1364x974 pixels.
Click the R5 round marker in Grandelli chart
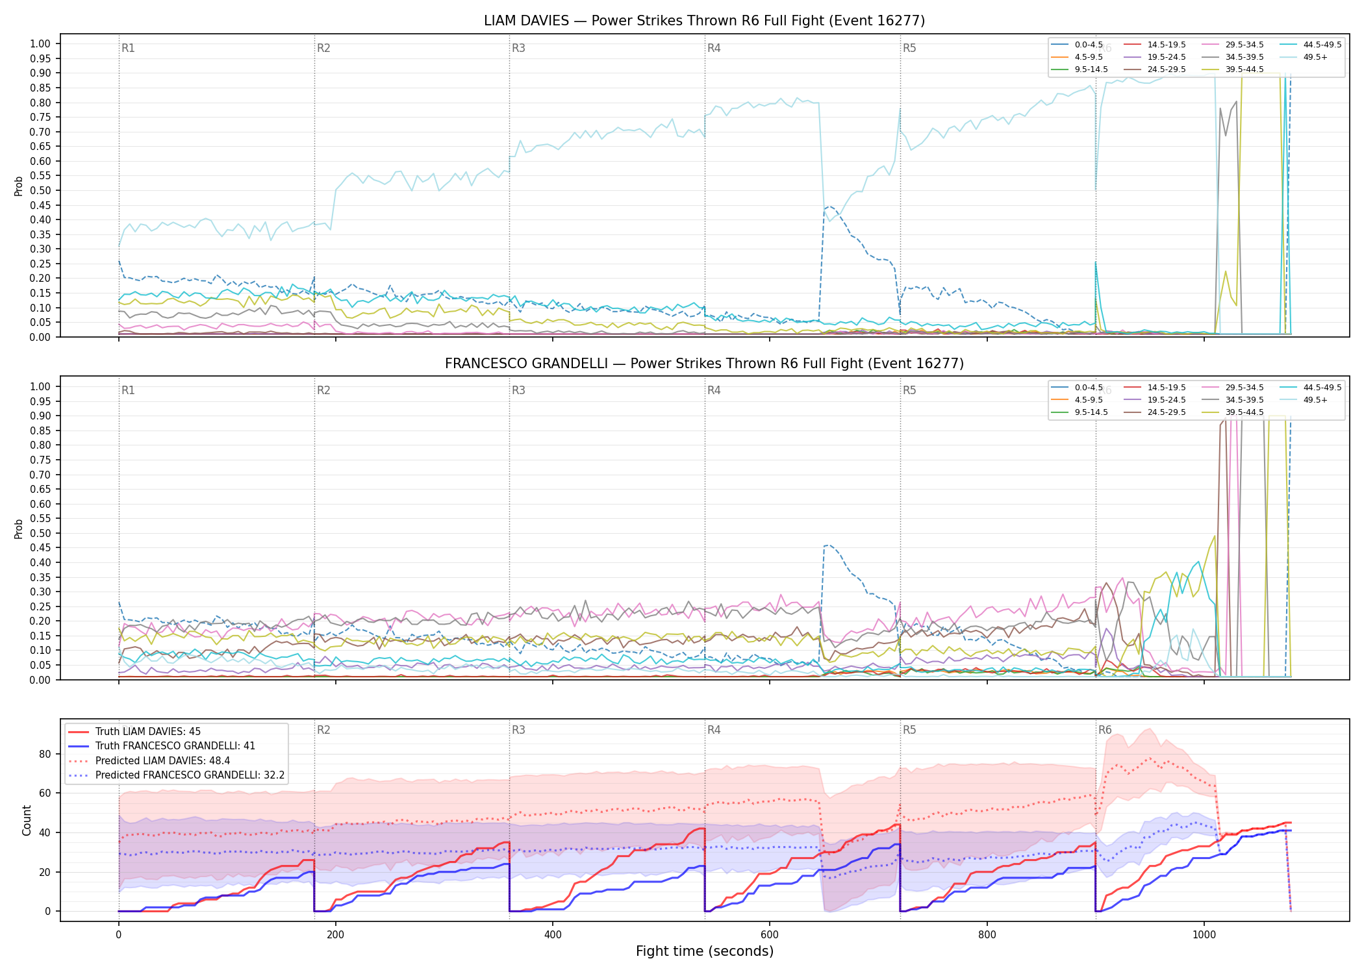coord(909,390)
